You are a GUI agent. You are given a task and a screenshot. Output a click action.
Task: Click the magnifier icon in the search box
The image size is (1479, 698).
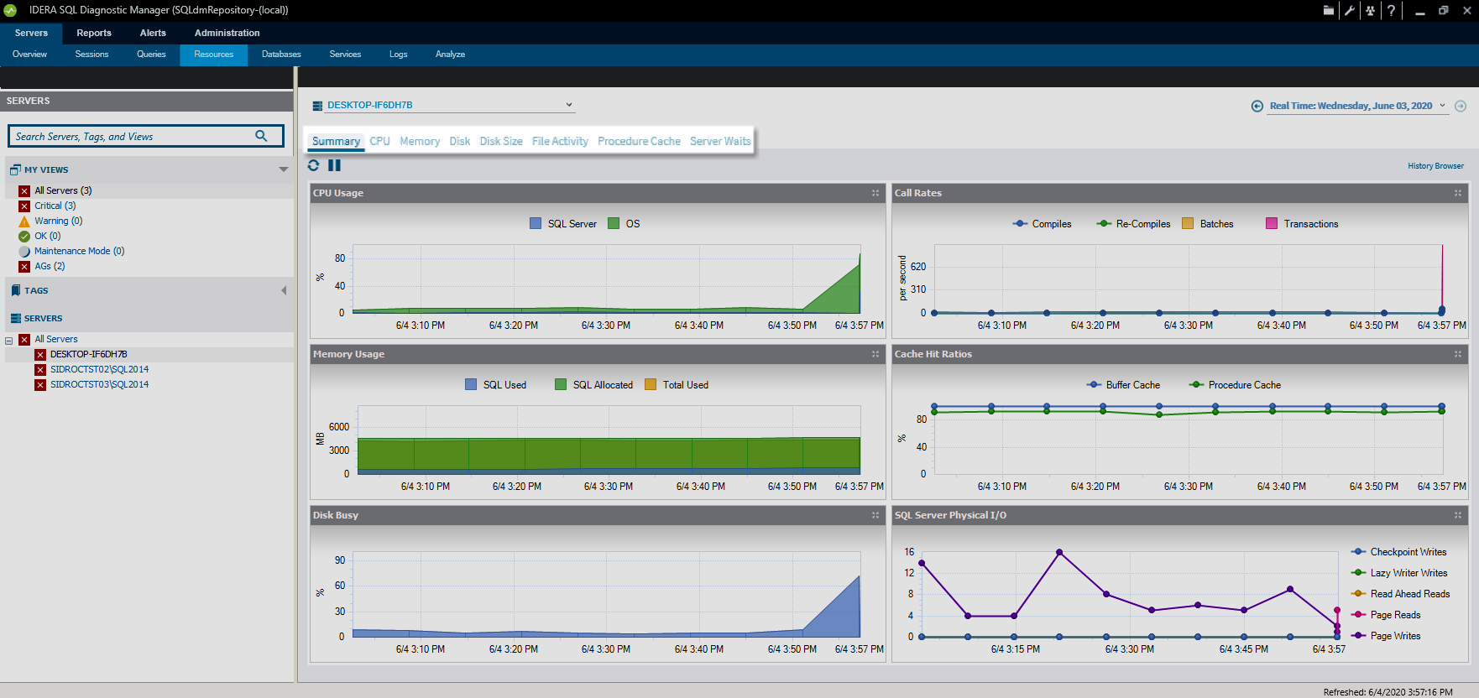coord(261,136)
